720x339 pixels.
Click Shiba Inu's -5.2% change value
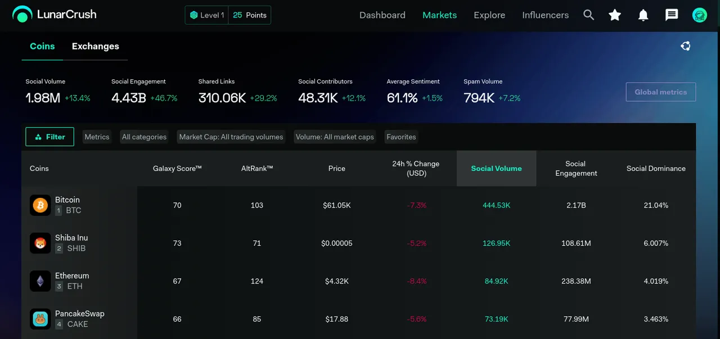(x=417, y=243)
